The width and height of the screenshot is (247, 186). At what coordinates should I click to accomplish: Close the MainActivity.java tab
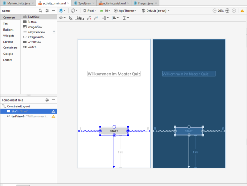pos(33,3)
